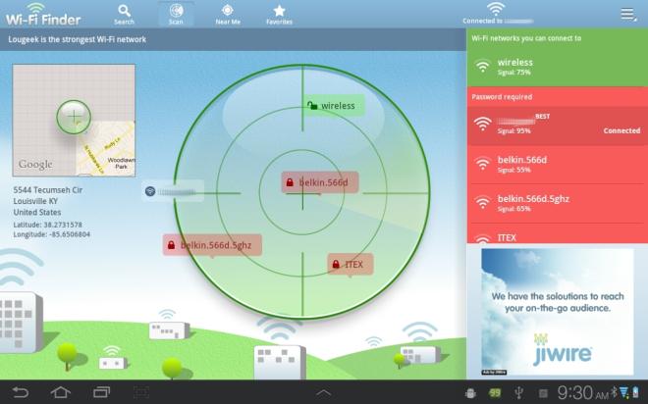Tap the belkin.566d label on the radar
The width and height of the screenshot is (648, 404).
pos(320,182)
